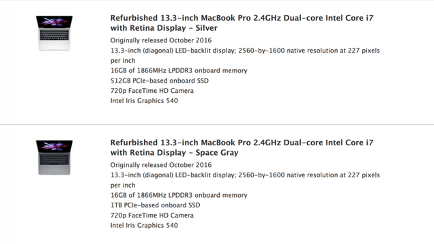
Task: Click the keyboard of the Space Gray MacBook image
Action: [54, 160]
